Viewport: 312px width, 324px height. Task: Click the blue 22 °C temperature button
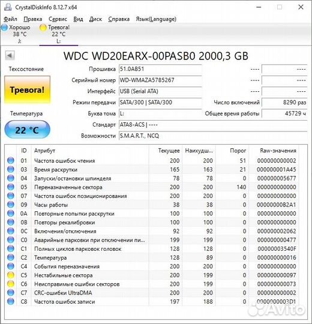[27, 130]
